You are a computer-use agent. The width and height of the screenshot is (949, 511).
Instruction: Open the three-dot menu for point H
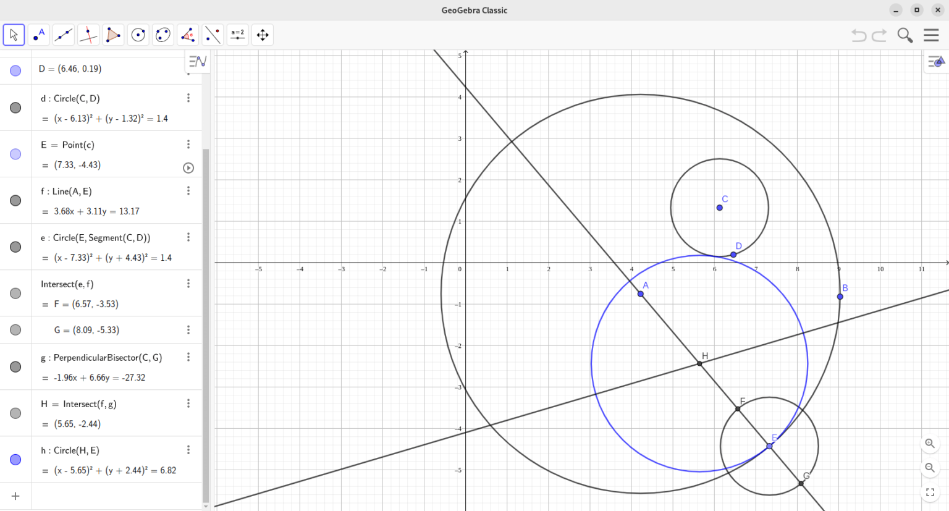coord(188,403)
